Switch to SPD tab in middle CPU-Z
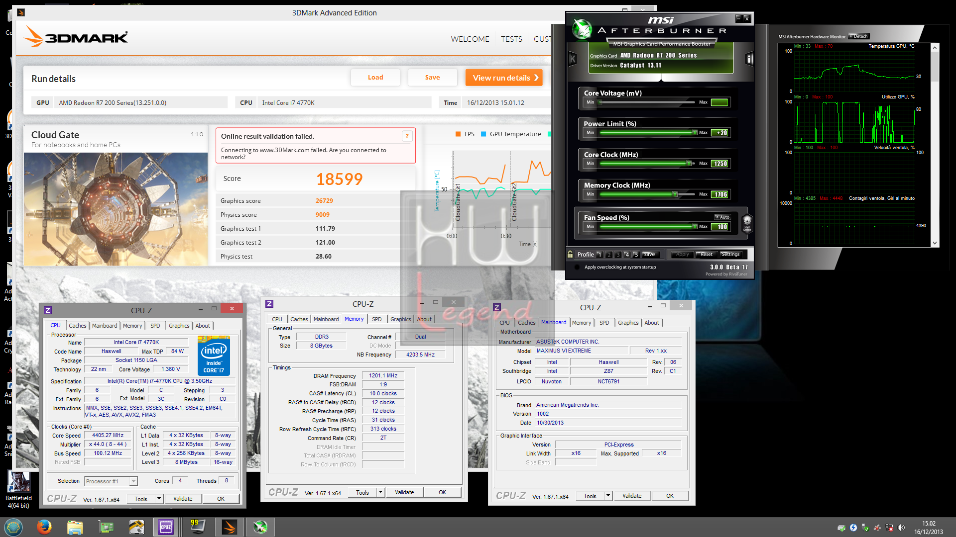 [x=376, y=319]
